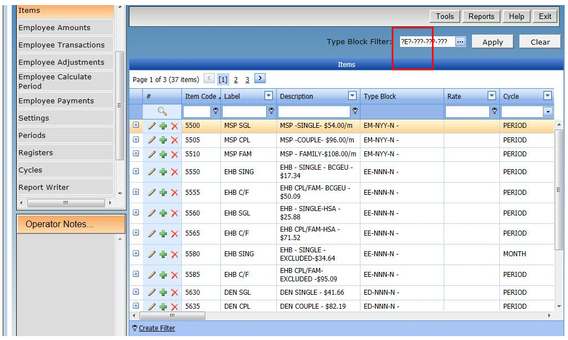Expand the detail row for item 5510
The height and width of the screenshot is (340, 568).
click(x=136, y=154)
